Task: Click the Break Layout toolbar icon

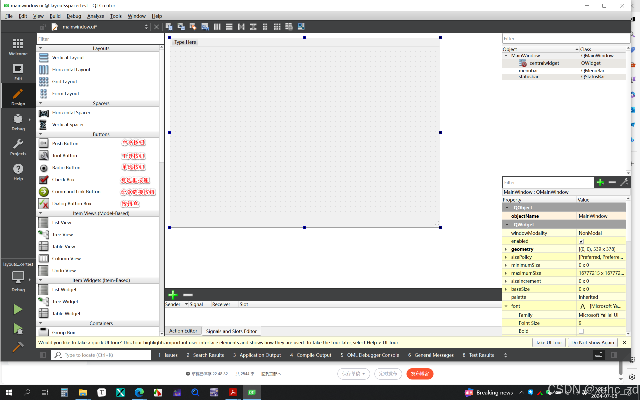Action: click(x=289, y=27)
